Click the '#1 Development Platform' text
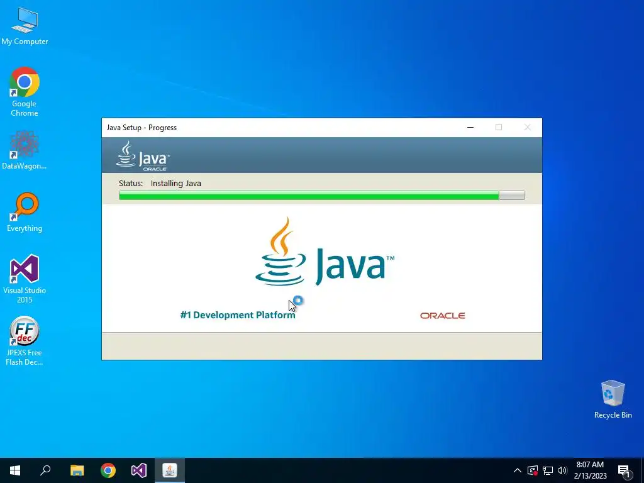The image size is (644, 483). coord(237,315)
